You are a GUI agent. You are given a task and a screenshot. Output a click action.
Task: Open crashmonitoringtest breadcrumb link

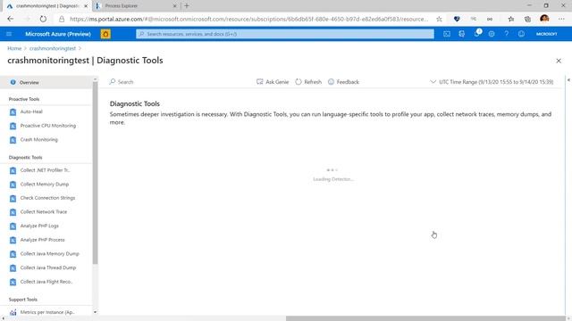(53, 48)
